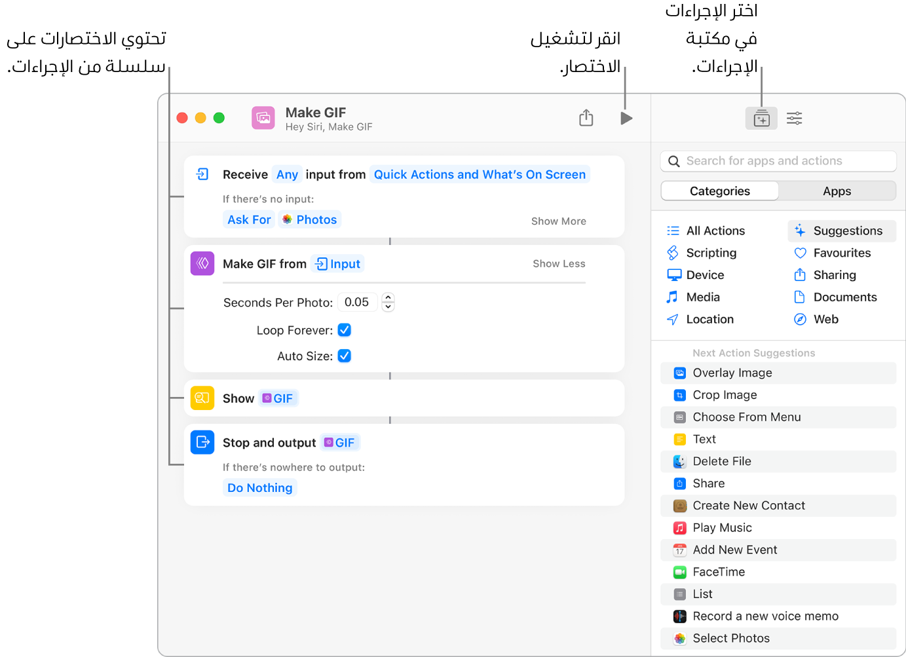This screenshot has width=906, height=657.
Task: Click Ask For Photos fallback option
Action: pyautogui.click(x=249, y=219)
